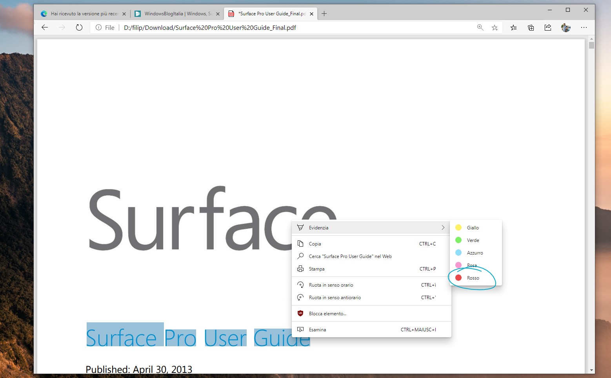Click the site information icon beside File
This screenshot has height=378, width=611.
click(x=98, y=27)
